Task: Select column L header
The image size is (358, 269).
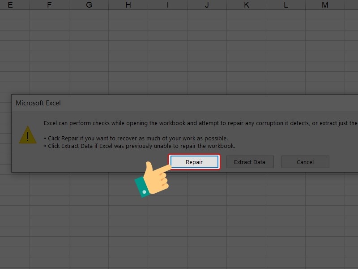Action: tap(286, 4)
